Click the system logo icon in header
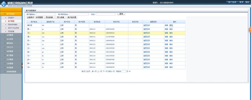The width and height of the screenshot is (251, 100). click(x=3, y=4)
